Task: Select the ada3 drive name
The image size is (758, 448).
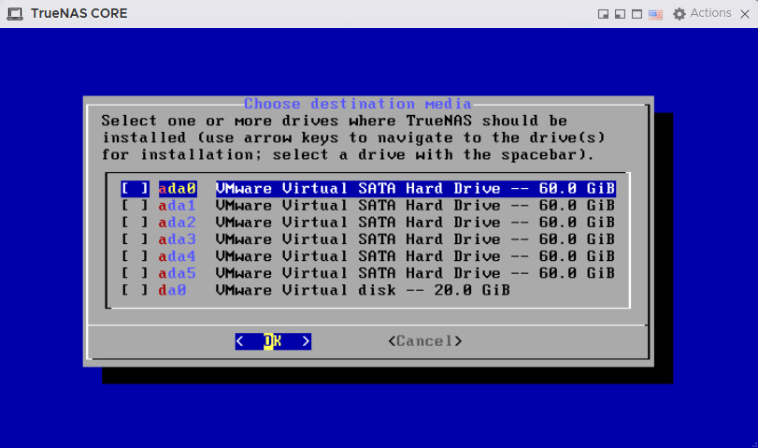Action: [178, 239]
